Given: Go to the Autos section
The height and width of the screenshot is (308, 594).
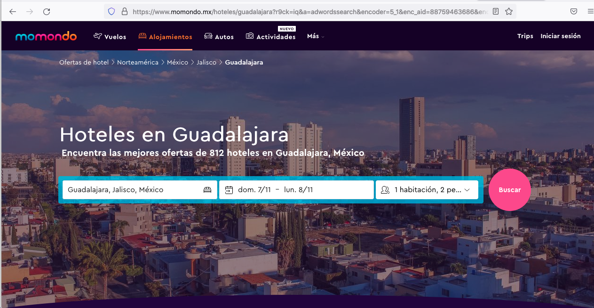Looking at the screenshot, I should pos(219,37).
